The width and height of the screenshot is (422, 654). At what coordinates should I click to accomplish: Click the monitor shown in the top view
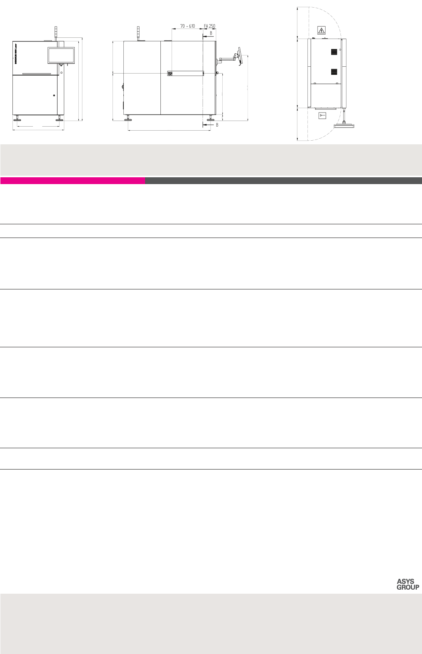click(344, 126)
